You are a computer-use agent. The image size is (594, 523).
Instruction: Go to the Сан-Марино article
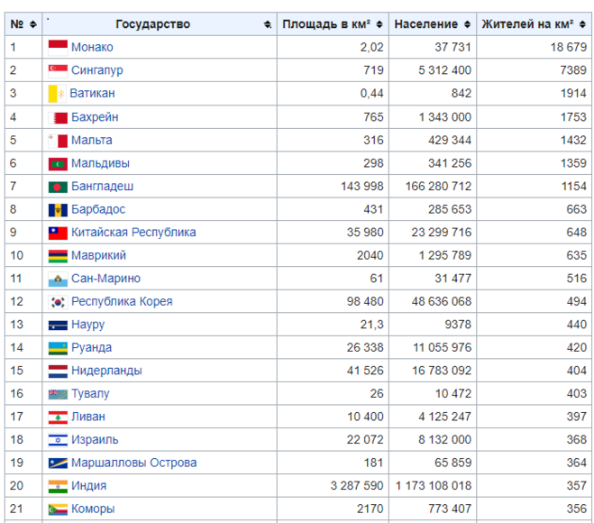(105, 279)
